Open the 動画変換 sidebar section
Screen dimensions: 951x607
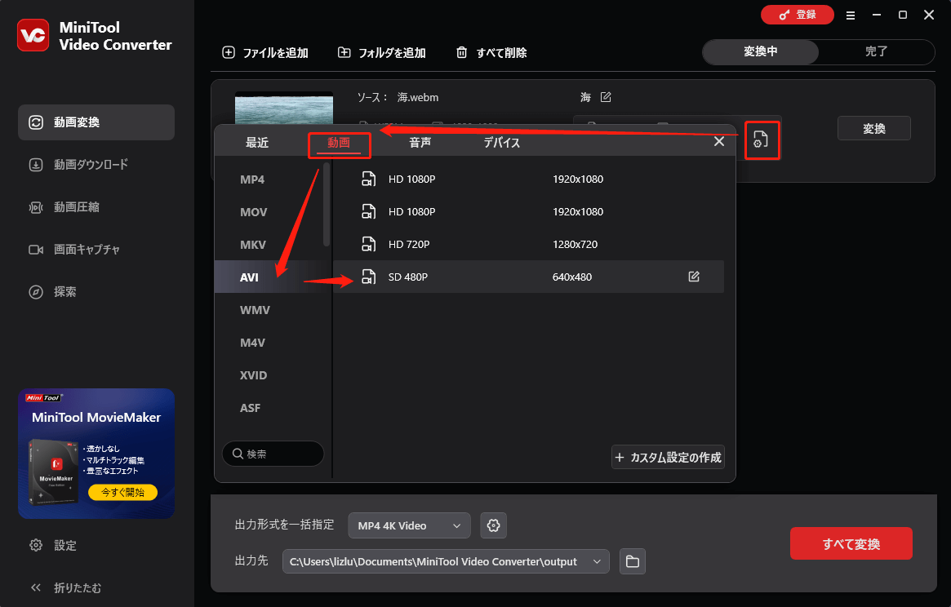tap(96, 122)
